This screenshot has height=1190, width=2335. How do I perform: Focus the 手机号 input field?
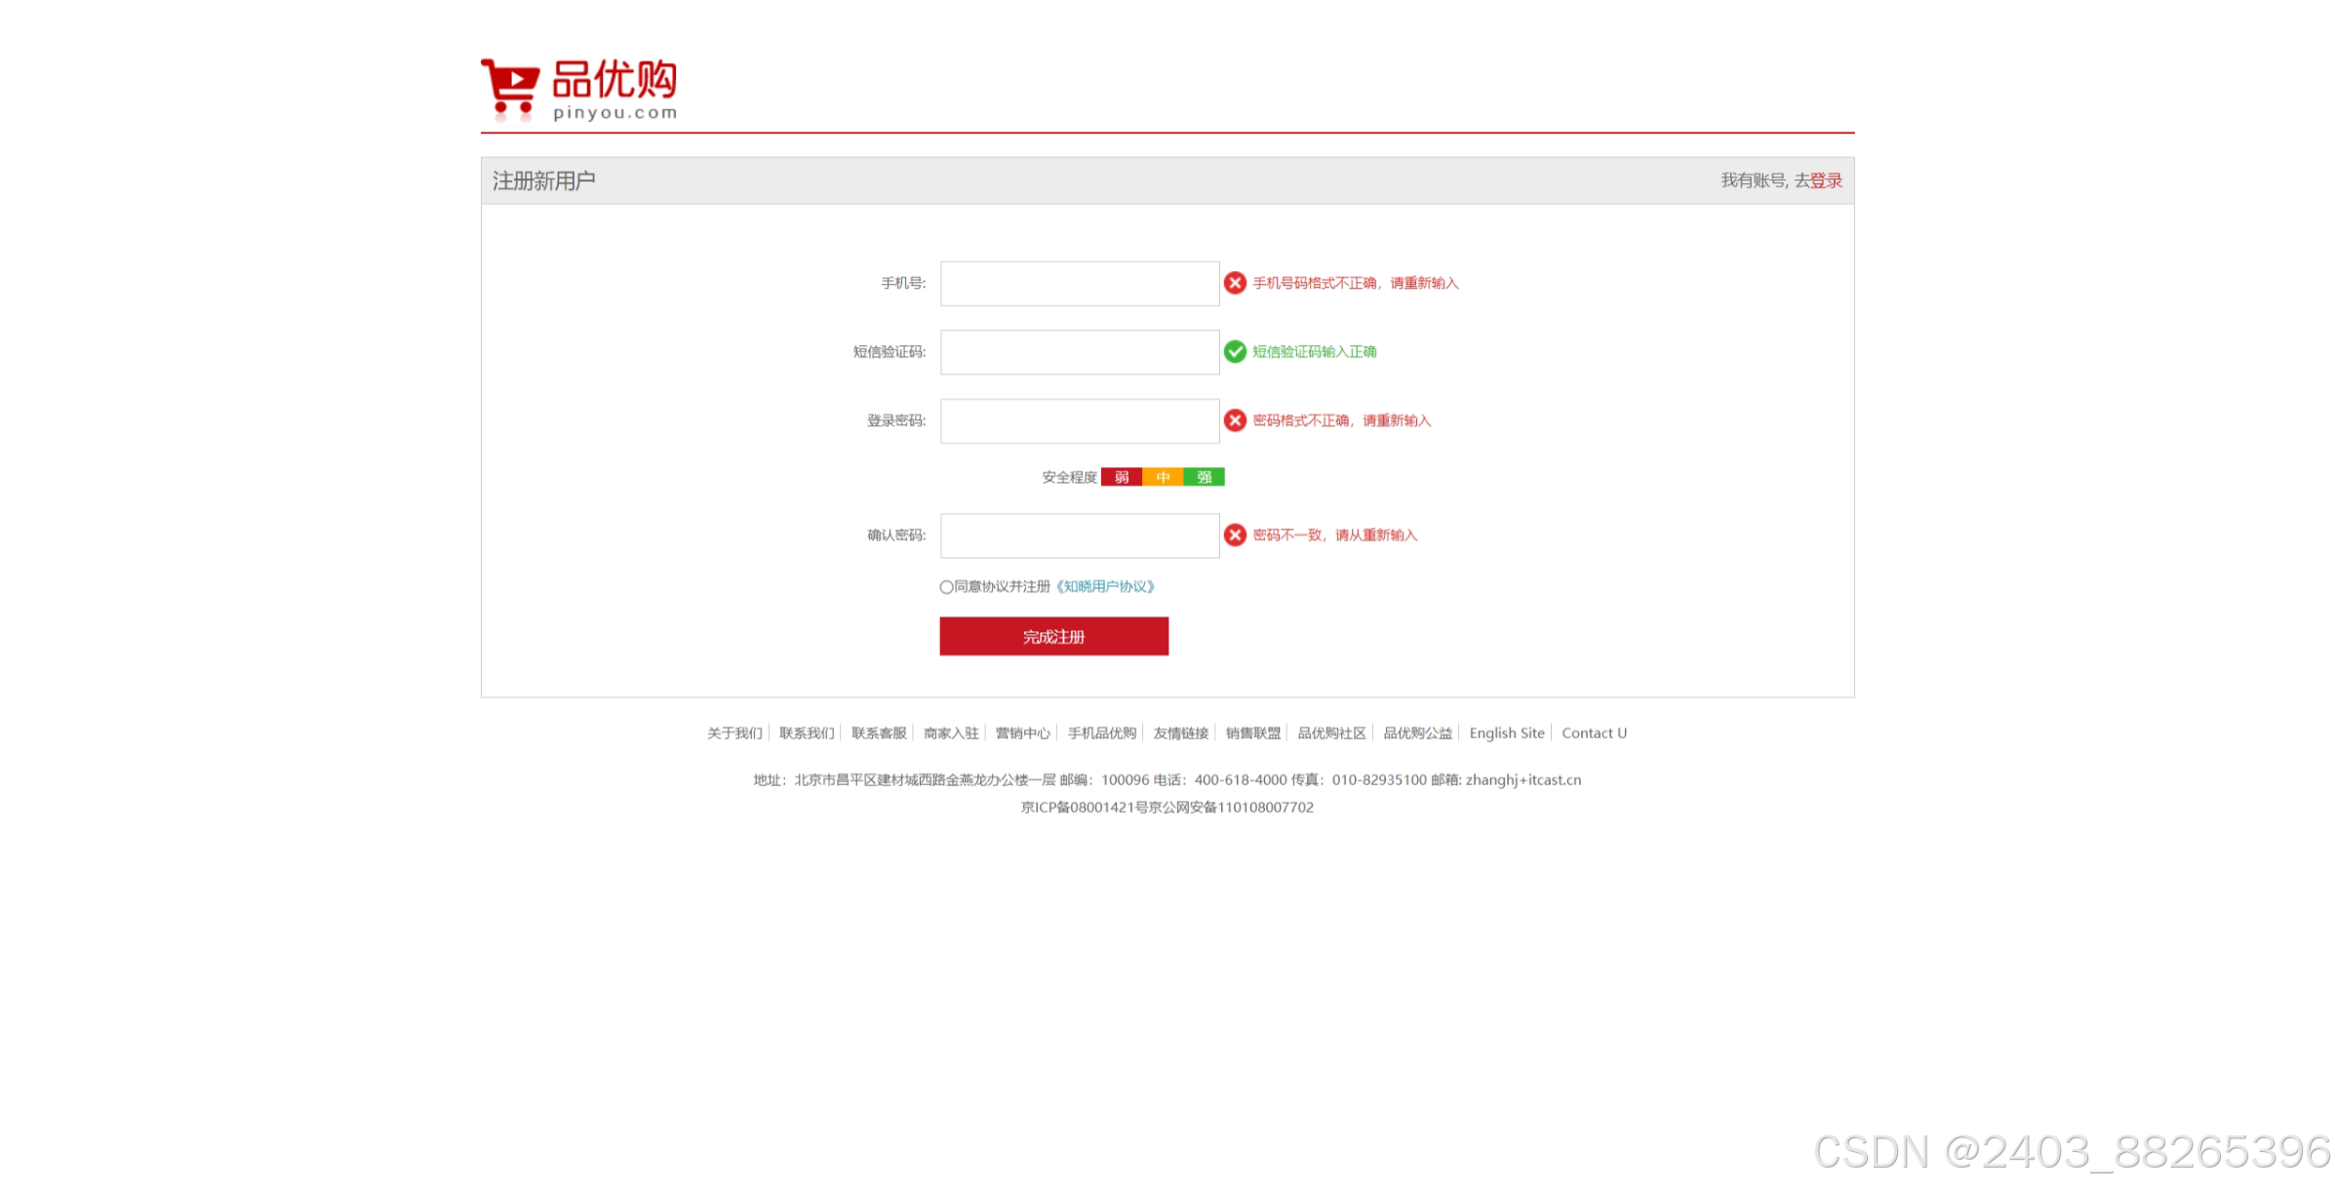click(x=1079, y=284)
